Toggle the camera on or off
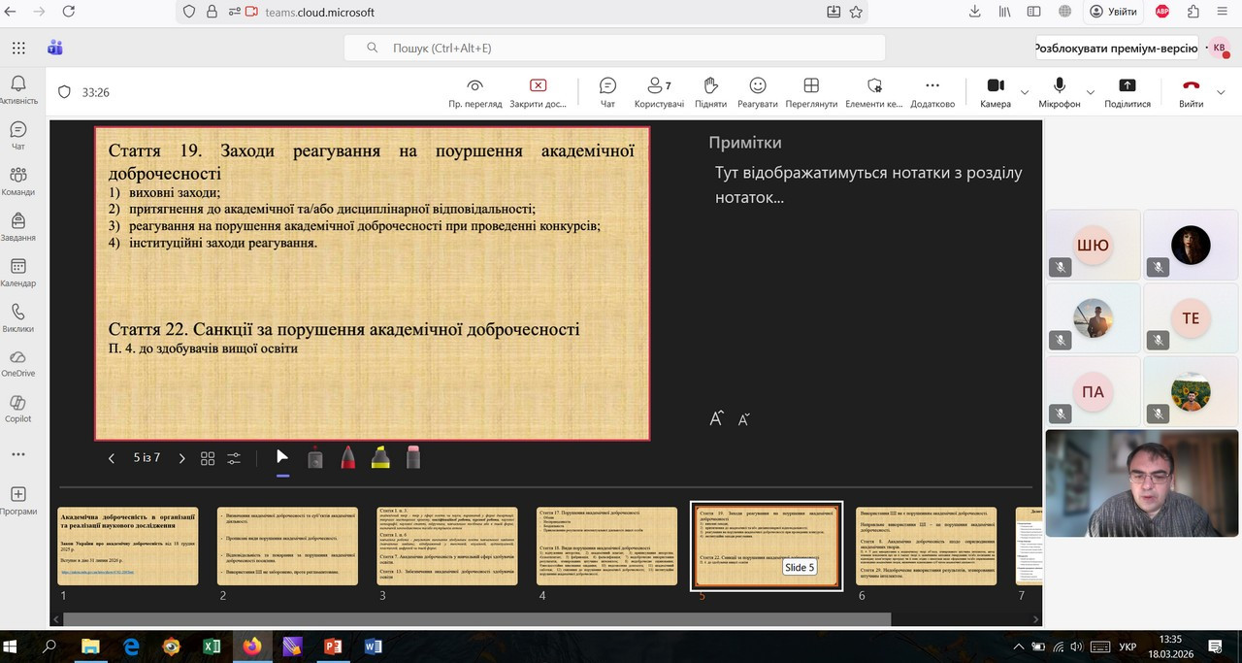1242x663 pixels. coord(995,91)
